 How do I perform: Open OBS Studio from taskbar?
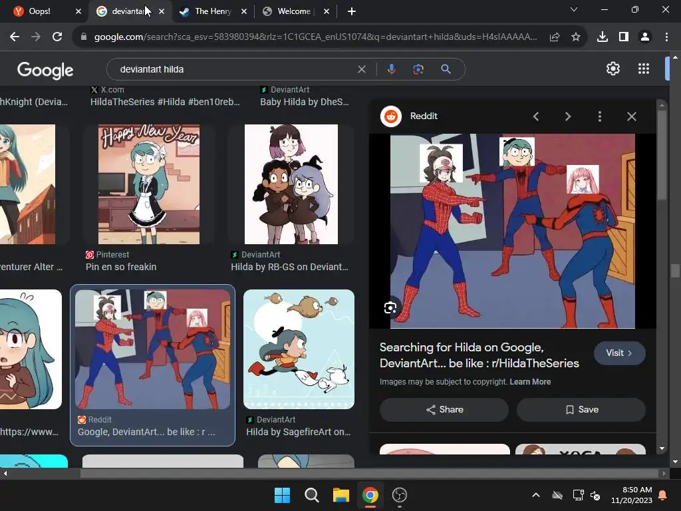400,495
